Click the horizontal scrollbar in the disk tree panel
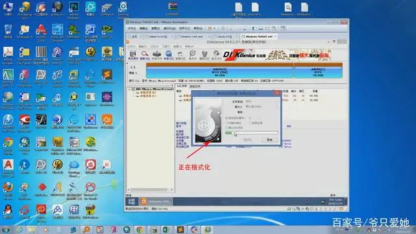This screenshot has height=234, width=416. tap(151, 190)
